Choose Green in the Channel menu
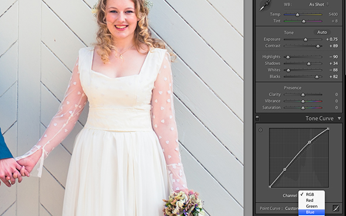346x216 pixels. point(311,206)
